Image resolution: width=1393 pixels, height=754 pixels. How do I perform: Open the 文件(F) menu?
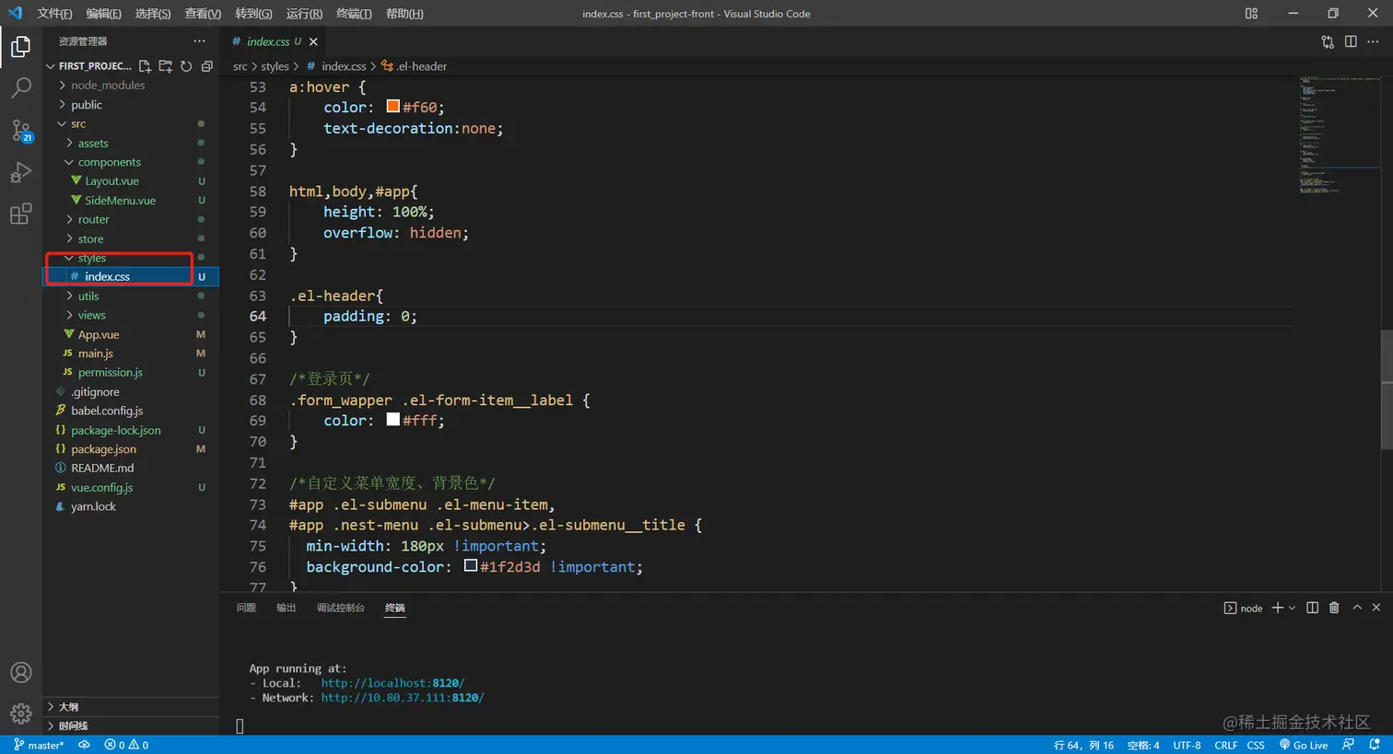click(x=54, y=14)
